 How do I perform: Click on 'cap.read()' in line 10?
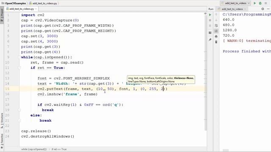click(72, 62)
